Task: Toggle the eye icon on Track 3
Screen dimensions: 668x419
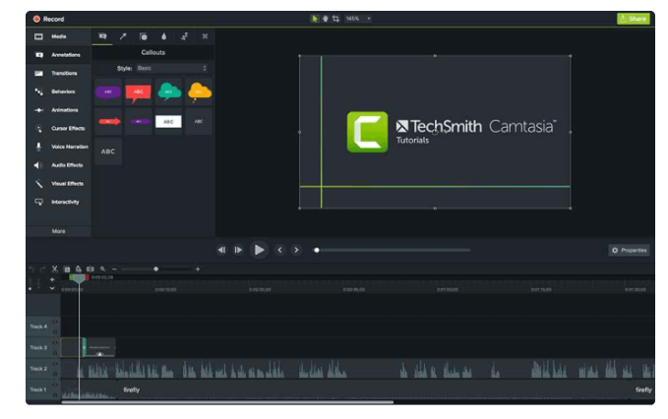Action: click(x=55, y=343)
